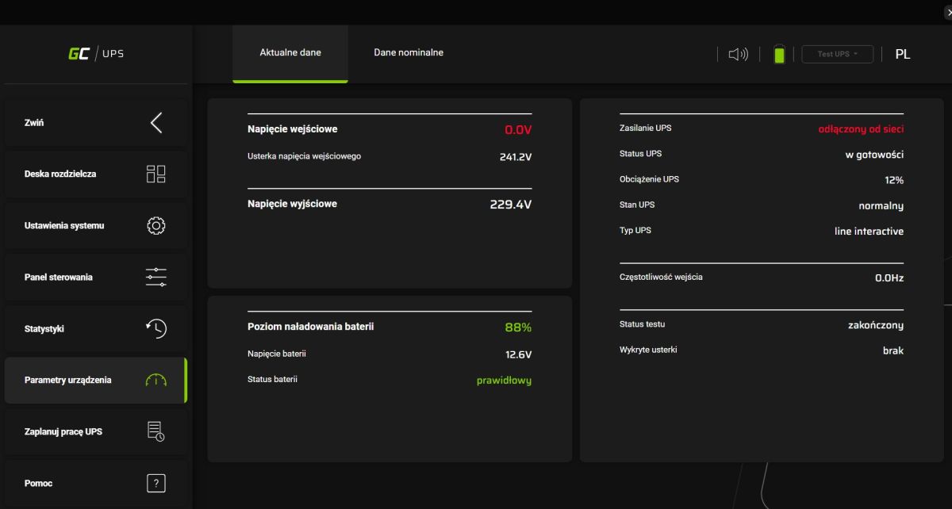Open Ustawienia systemu settings page
Screen dimensions: 952x509
64,226
